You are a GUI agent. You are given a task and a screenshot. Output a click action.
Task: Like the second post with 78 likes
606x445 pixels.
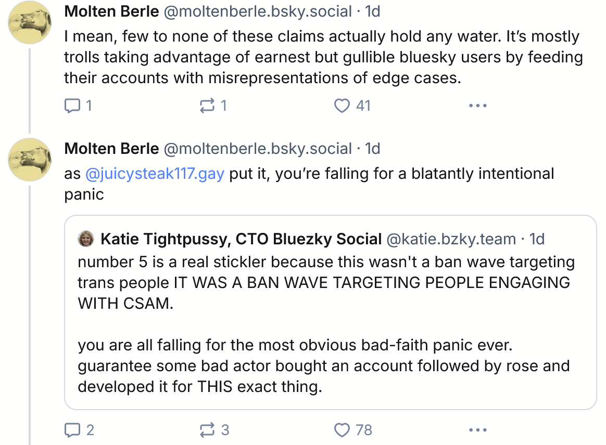pyautogui.click(x=342, y=430)
